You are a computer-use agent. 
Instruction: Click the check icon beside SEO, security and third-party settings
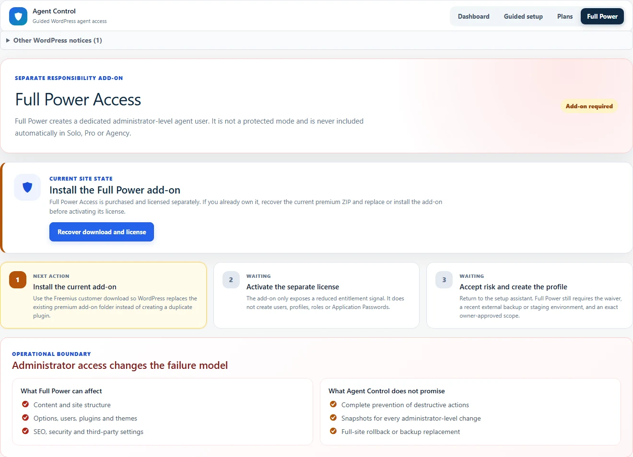point(25,431)
